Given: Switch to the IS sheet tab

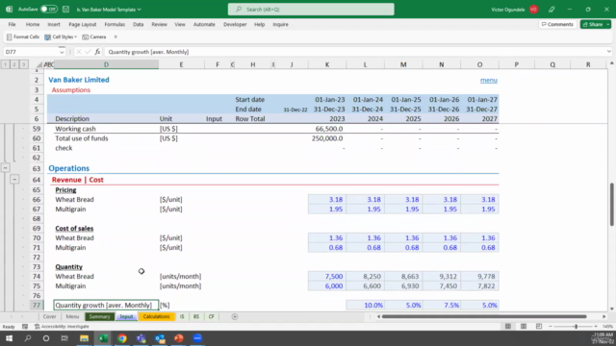Looking at the screenshot, I should click(x=182, y=316).
